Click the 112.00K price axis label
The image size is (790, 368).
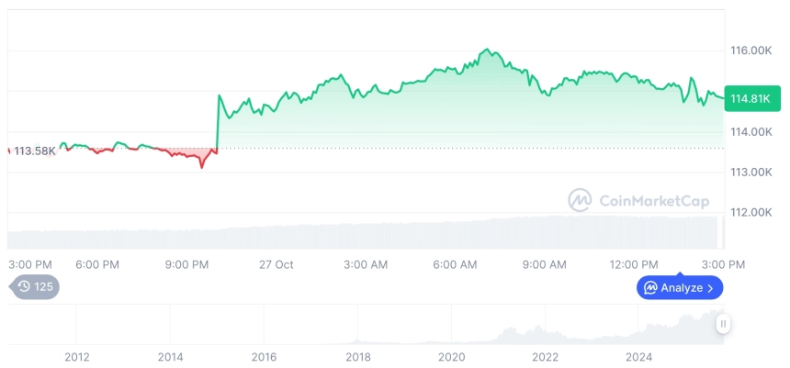[x=749, y=212]
